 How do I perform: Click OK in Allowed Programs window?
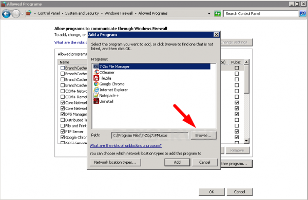(211, 192)
